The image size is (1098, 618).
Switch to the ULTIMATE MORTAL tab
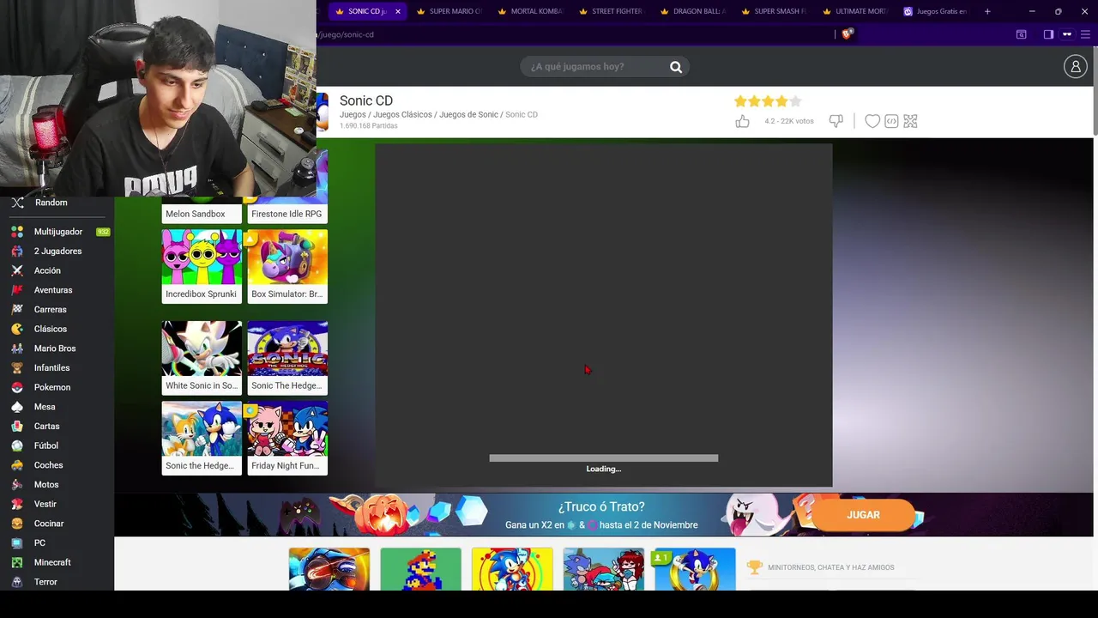click(855, 11)
